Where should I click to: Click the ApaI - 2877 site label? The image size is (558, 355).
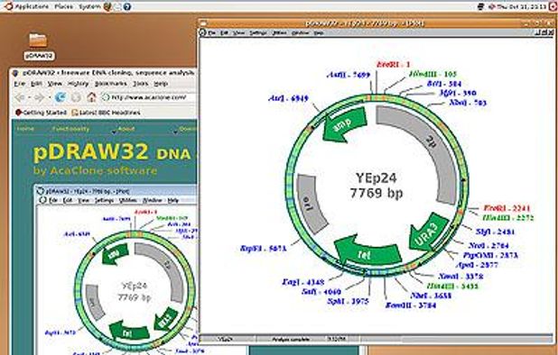coord(477,265)
